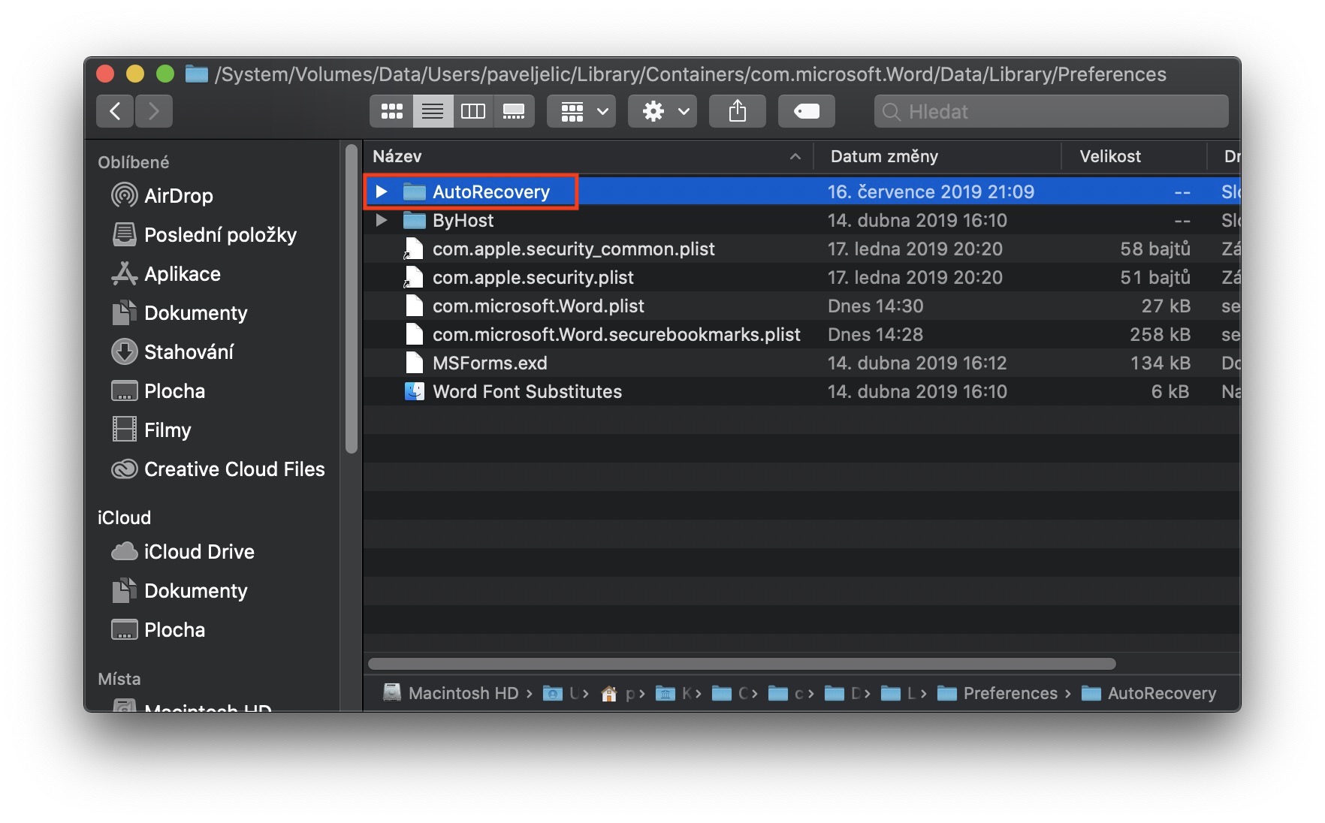Close the Finder window with the red button
Viewport: 1325px width, 823px height.
coord(105,74)
